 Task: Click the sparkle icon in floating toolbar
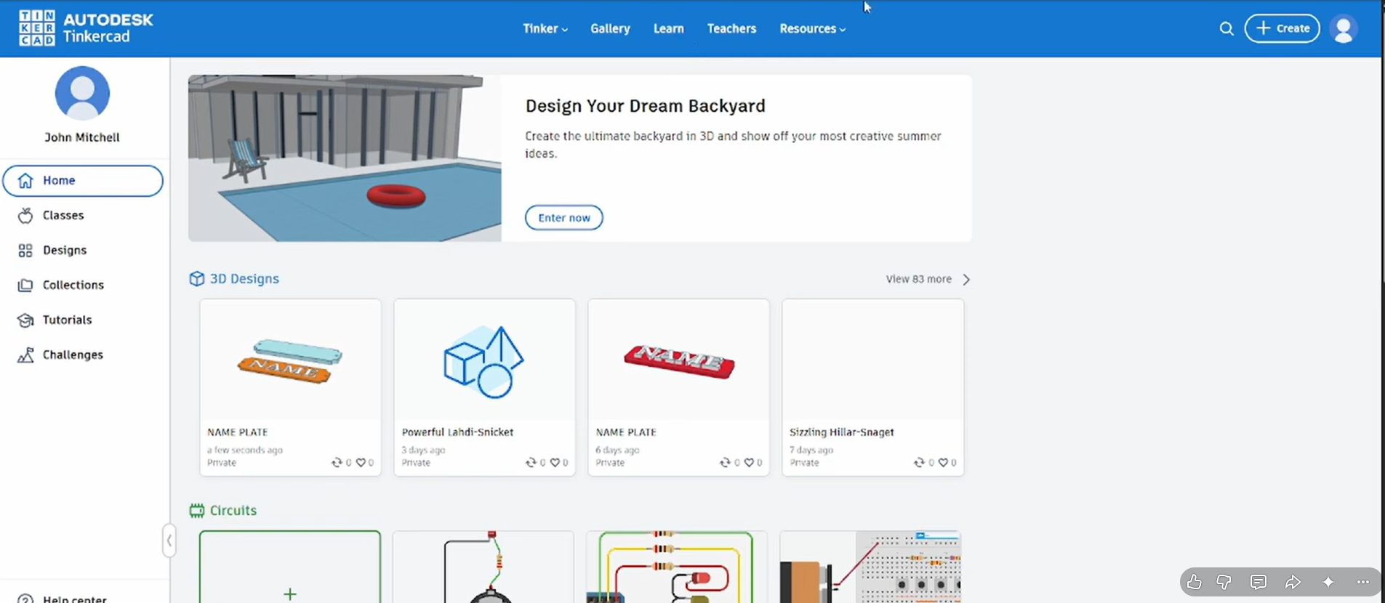1328,582
